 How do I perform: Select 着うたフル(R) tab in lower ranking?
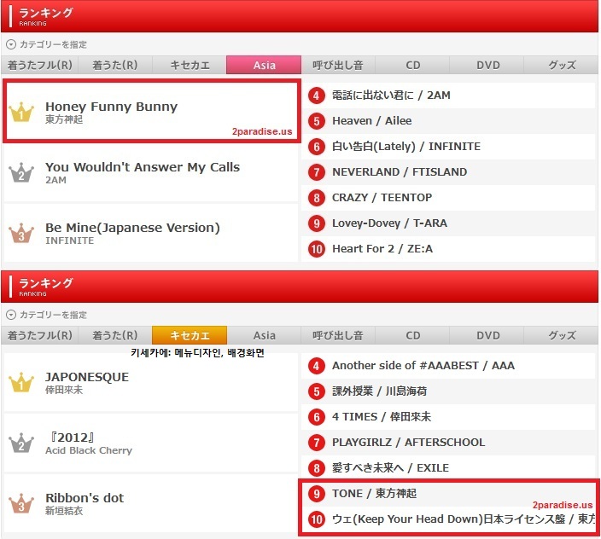[x=40, y=335]
